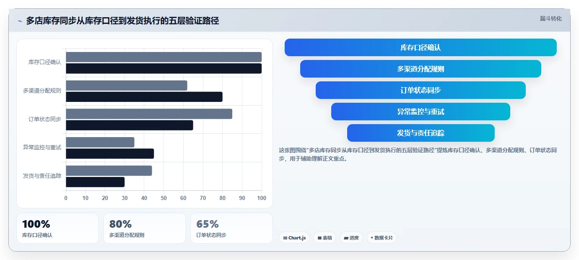This screenshot has height=260, width=579.
Task: Click the 订单状态同步 funnel stage
Action: click(x=421, y=90)
